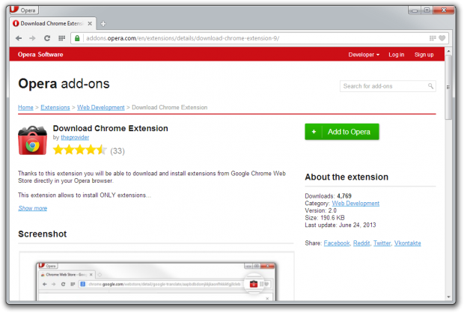
Task: Open the Extensions breadcrumb link
Action: point(55,108)
